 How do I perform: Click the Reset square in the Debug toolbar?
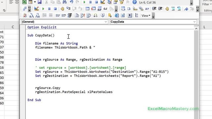pos(55,9)
